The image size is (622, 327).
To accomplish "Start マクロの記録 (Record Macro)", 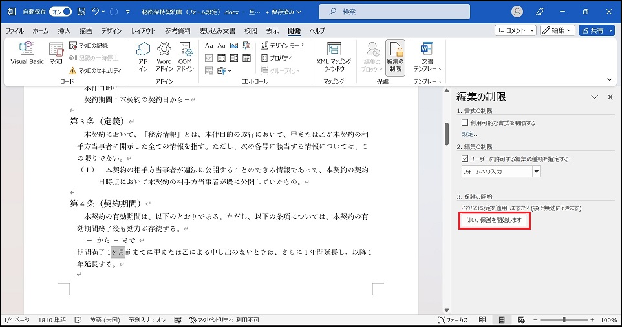I will point(89,46).
